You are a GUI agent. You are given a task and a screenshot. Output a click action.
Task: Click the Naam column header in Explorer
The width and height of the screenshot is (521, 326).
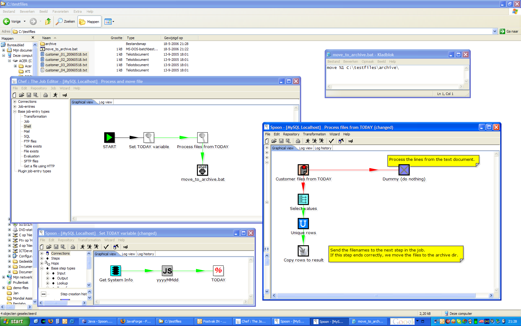(x=67, y=38)
